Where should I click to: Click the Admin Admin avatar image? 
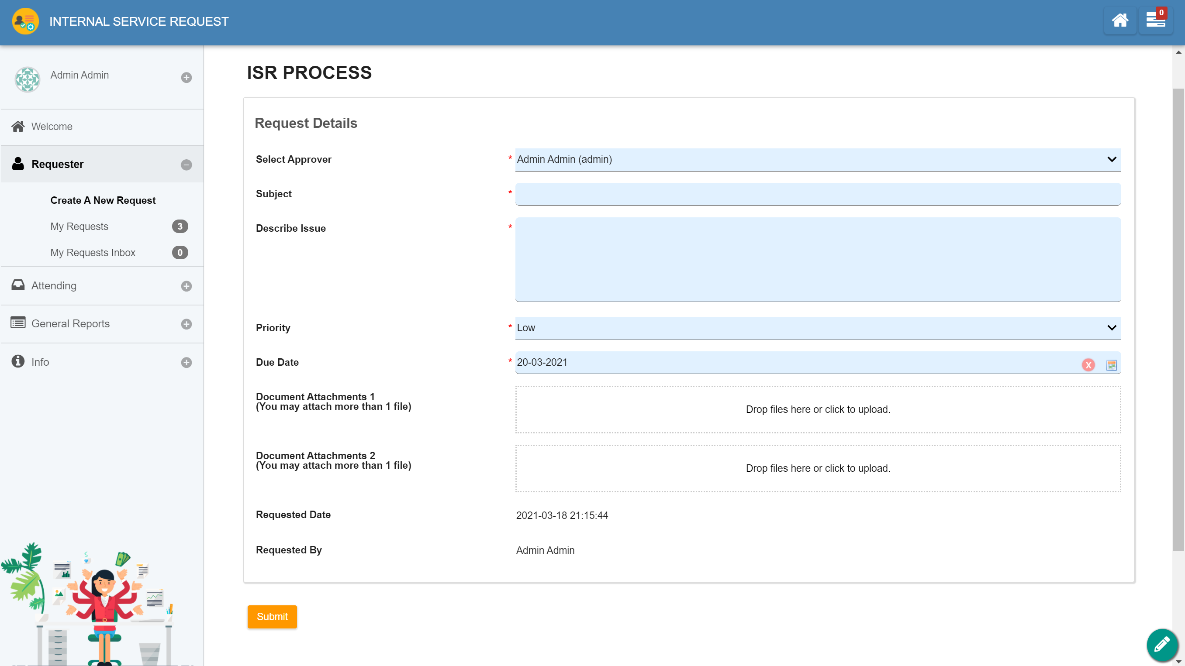(x=27, y=79)
